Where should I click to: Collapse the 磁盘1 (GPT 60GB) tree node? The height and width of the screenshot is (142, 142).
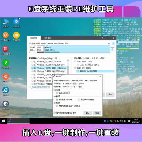coord(75,68)
